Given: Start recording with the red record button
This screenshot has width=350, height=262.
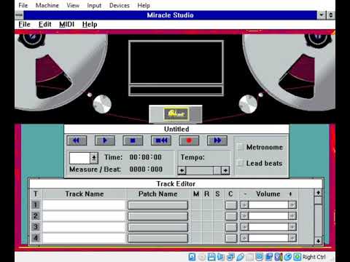Looking at the screenshot, I should click(x=189, y=140).
